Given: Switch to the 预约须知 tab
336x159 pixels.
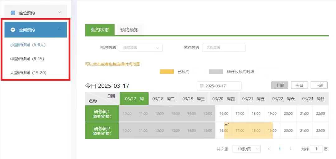Looking at the screenshot, I should [x=129, y=30].
